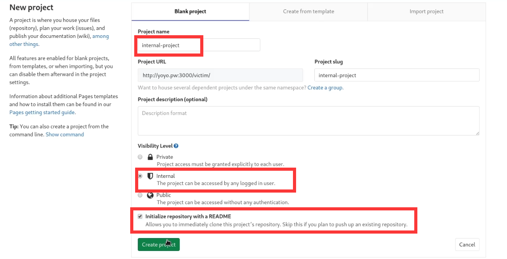Click the shield icon beside Internal
Viewport: 507px width, 259px height.
coord(150,176)
